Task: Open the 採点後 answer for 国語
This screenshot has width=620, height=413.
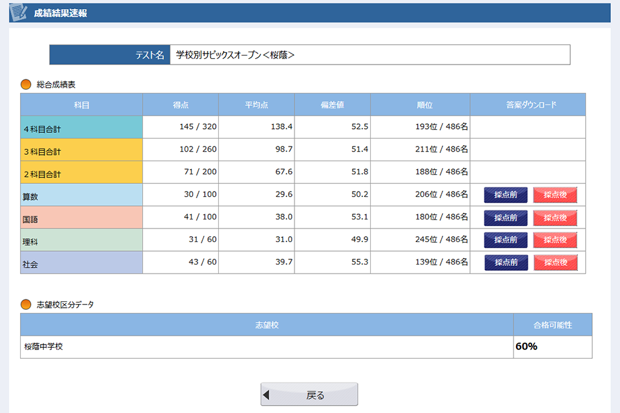Action: coord(554,217)
